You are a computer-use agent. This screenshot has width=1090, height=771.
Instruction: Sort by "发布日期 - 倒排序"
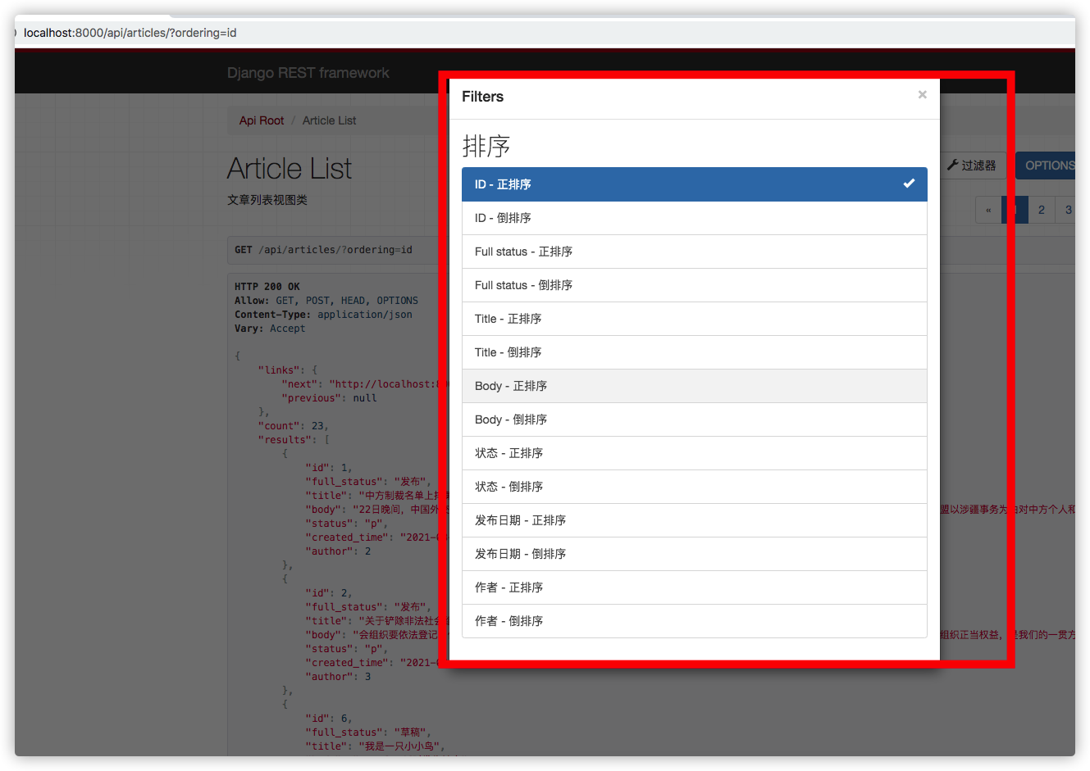(694, 554)
